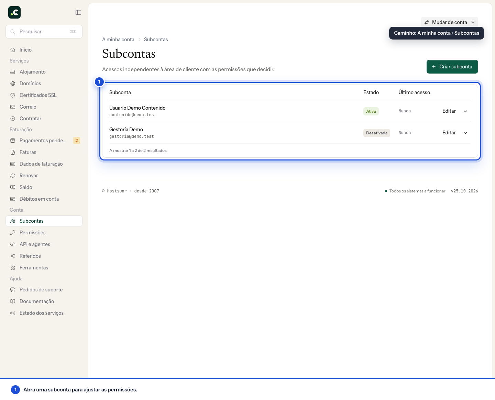Select Subcontas in the sidebar
The height and width of the screenshot is (400, 495).
point(44,221)
